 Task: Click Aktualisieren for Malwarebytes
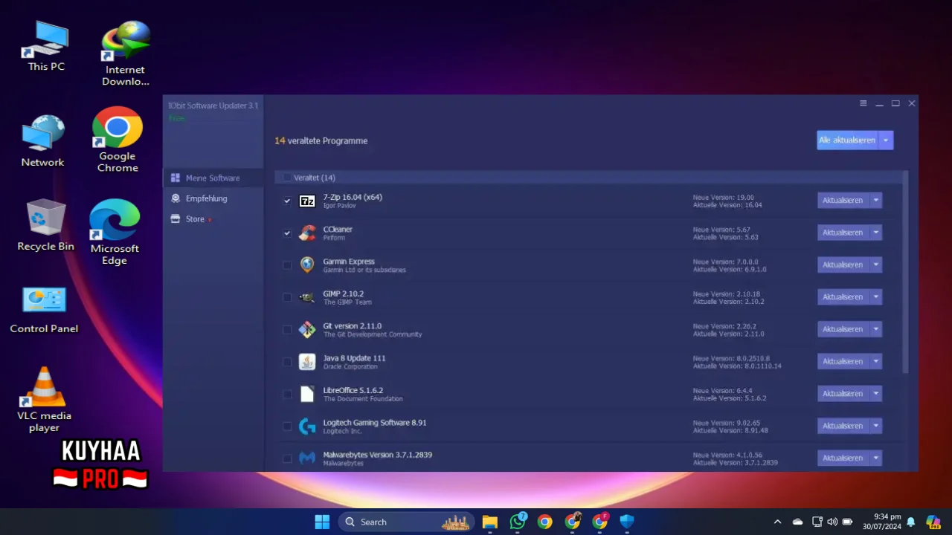coord(843,458)
